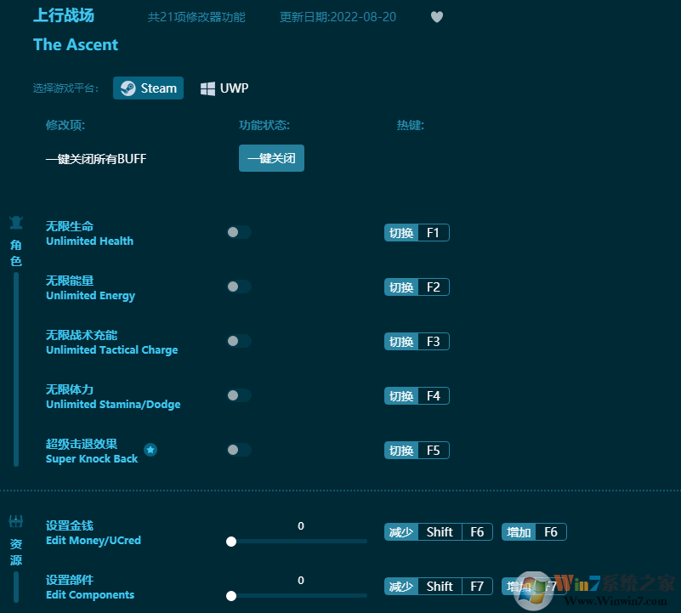Toggle the Unlimited Stamina/Dodge switch
681x613 pixels.
[x=237, y=395]
